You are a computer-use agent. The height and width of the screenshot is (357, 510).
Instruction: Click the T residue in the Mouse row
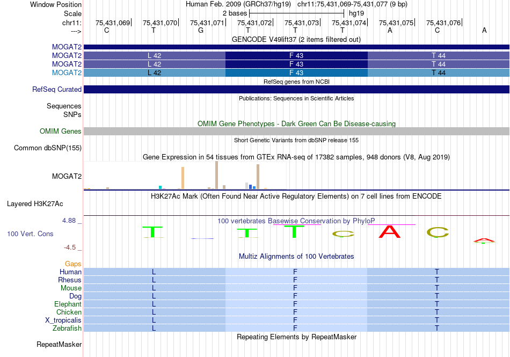click(437, 288)
